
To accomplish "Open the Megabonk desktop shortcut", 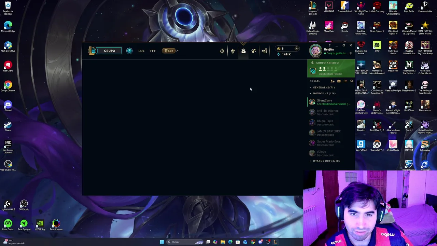I will 393,67.
